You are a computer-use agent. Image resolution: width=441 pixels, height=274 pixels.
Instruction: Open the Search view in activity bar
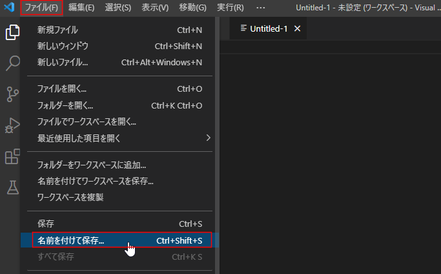12,63
